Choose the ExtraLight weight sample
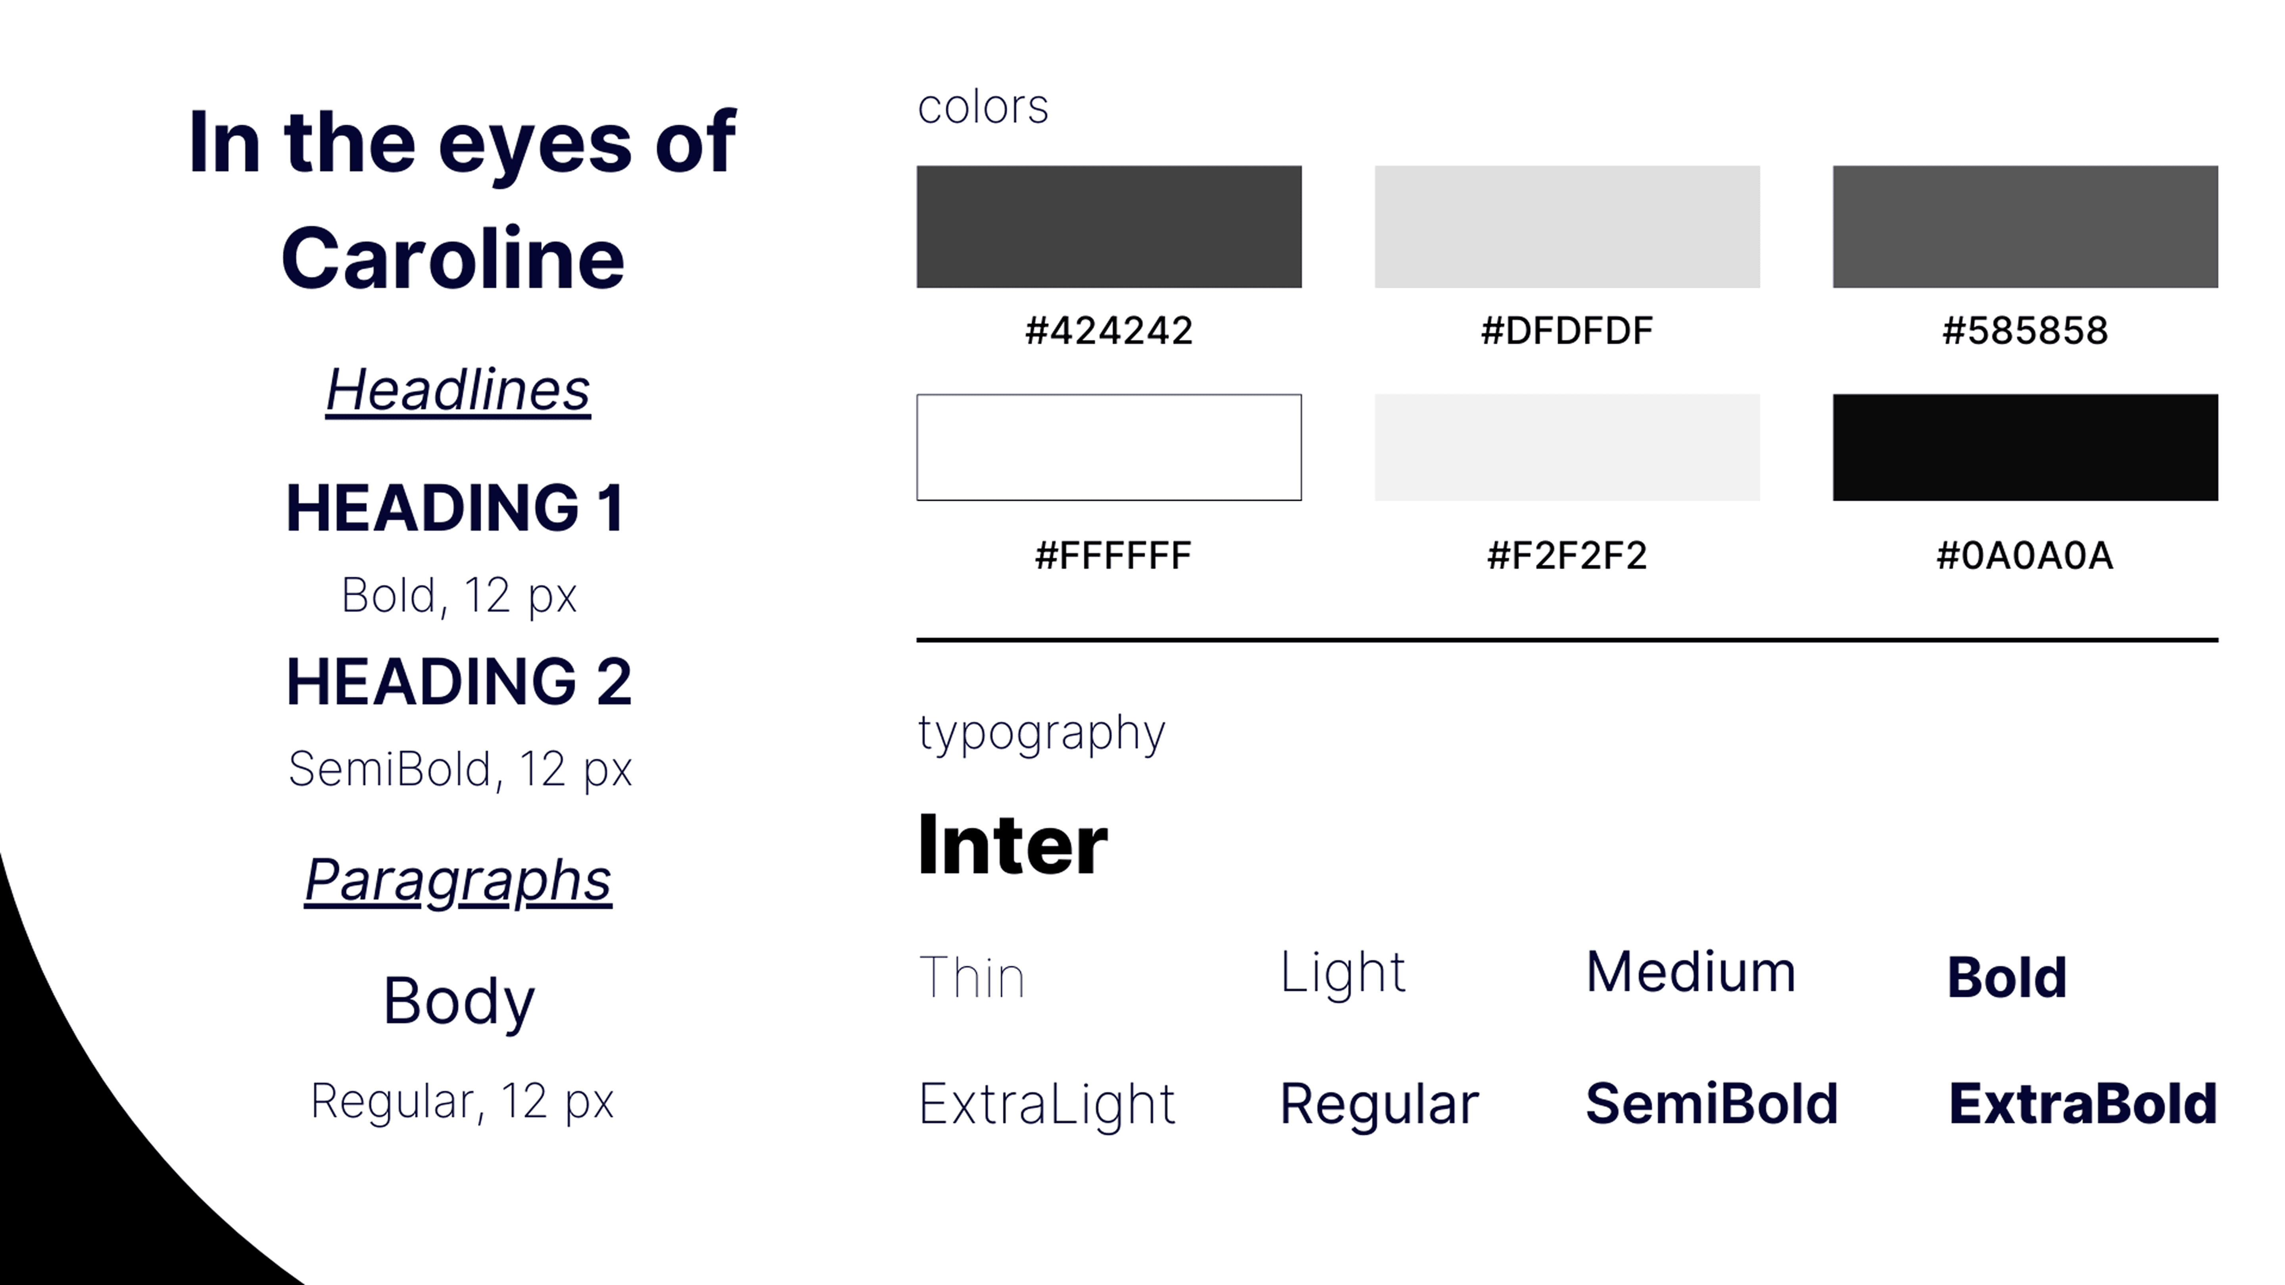 coord(1047,1105)
